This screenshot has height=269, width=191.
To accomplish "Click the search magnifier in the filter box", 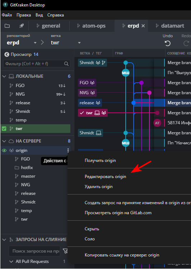I will coord(66,64).
